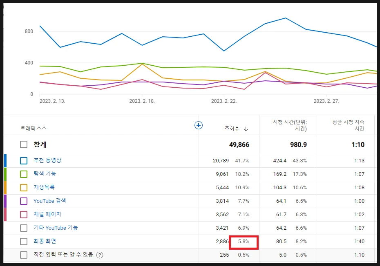380x266 pixels.
Task: Click the help icon beside 직접 입력 또는 알 수 없음
Action: [x=100, y=255]
